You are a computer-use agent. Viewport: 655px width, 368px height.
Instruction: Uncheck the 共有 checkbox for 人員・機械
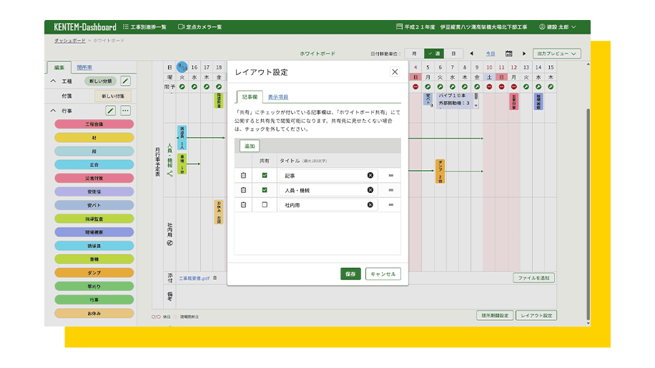(265, 190)
